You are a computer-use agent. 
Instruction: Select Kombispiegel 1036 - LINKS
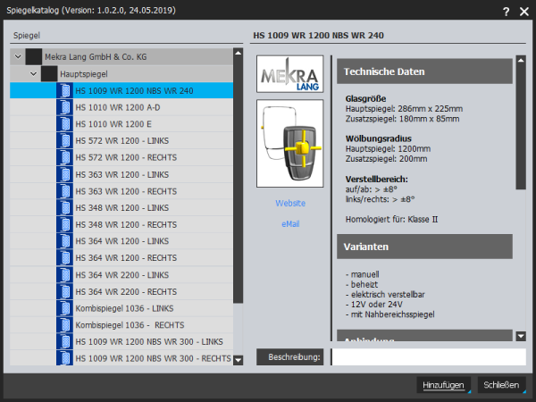click(121, 308)
